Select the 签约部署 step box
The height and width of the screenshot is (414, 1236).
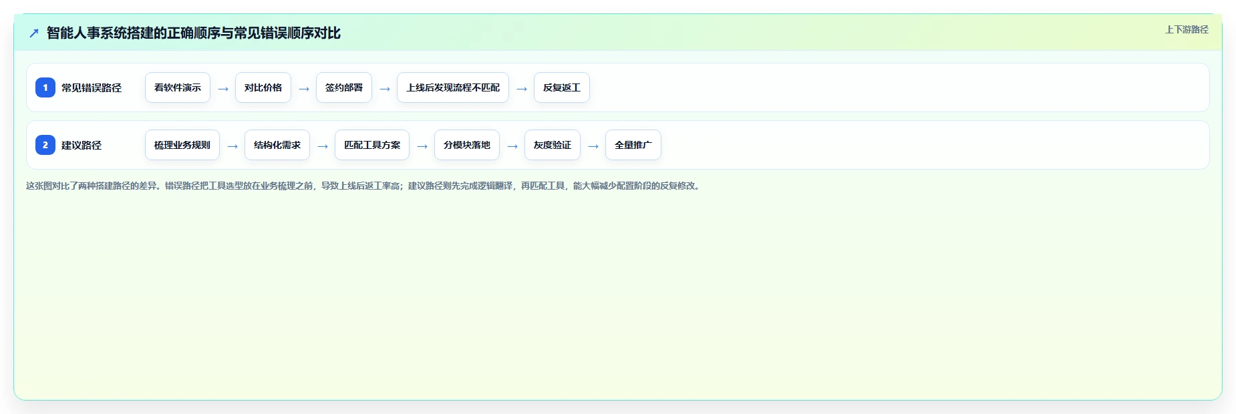(x=344, y=87)
